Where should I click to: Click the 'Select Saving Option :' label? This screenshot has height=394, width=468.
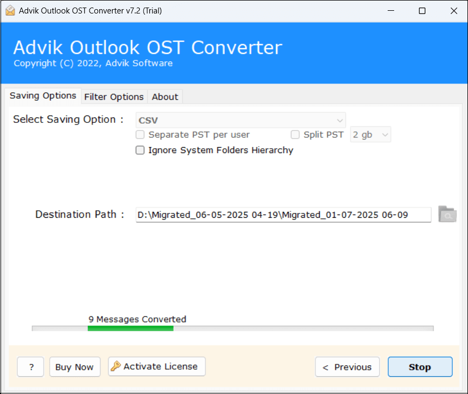pos(68,119)
